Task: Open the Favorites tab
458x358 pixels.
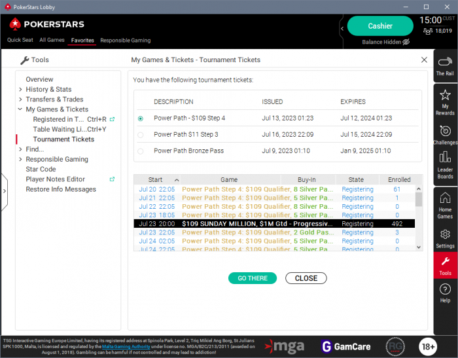Action: pos(82,41)
